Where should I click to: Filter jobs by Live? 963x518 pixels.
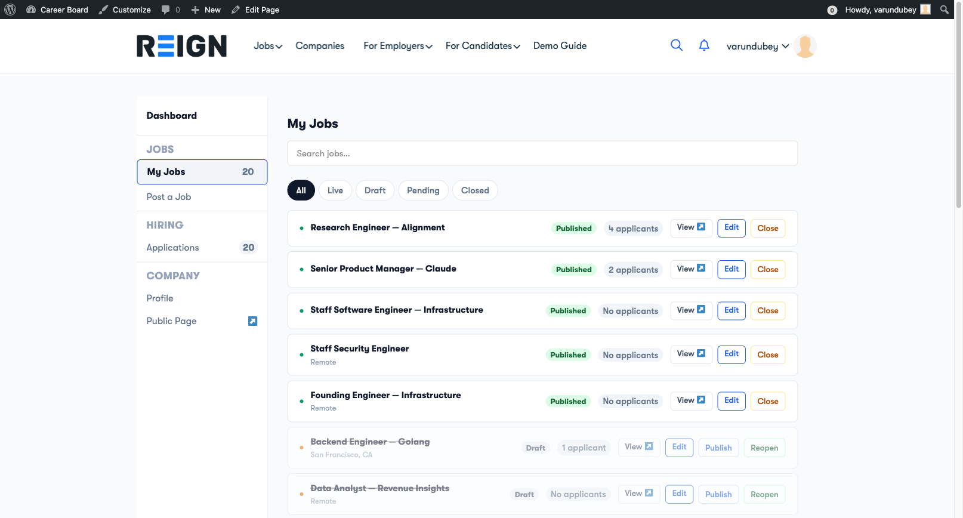(x=335, y=190)
